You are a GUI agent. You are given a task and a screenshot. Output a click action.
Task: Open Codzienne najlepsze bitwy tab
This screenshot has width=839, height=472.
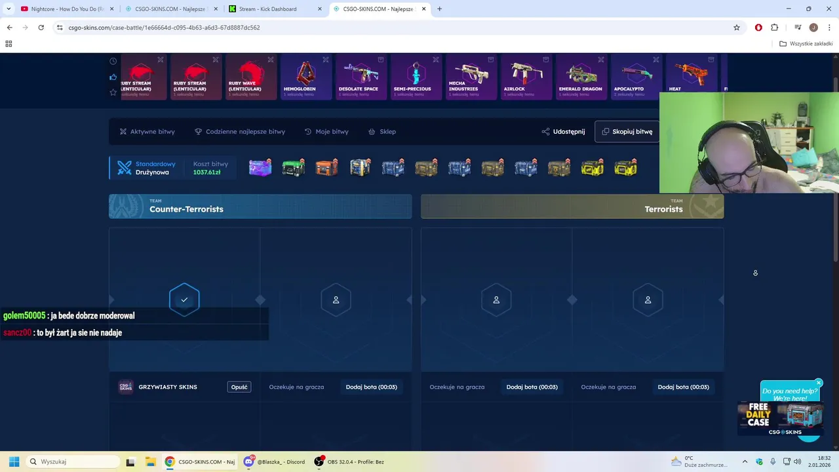(240, 132)
